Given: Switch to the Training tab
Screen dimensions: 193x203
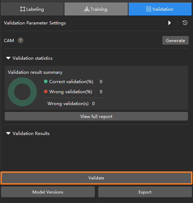Looking at the screenshot, I should tap(96, 9).
